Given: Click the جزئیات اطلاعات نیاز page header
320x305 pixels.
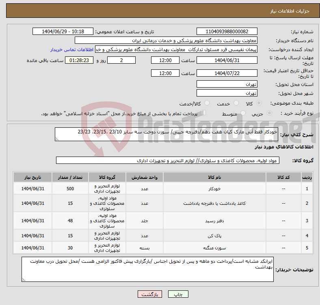Looking at the screenshot, I should coord(290,11).
